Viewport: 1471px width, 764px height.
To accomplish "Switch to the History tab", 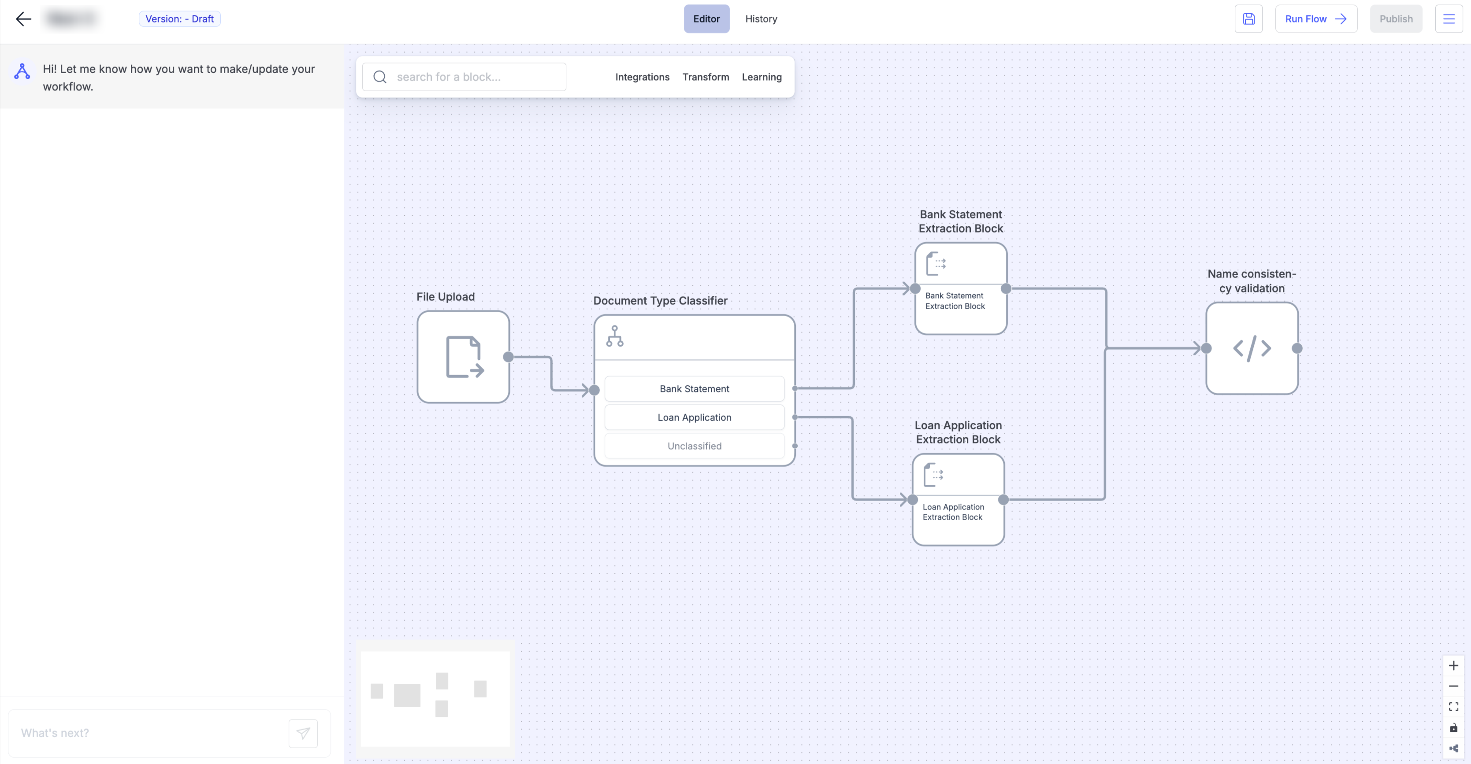I will (761, 19).
